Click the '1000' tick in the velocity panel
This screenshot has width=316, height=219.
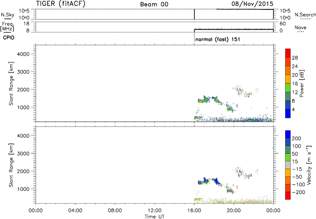tap(23, 189)
